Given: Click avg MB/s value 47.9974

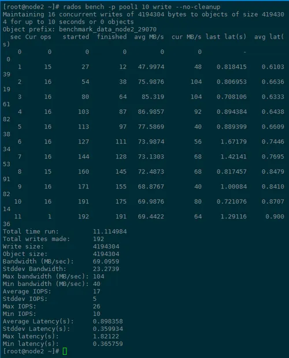Looking at the screenshot, I should pyautogui.click(x=151, y=67).
